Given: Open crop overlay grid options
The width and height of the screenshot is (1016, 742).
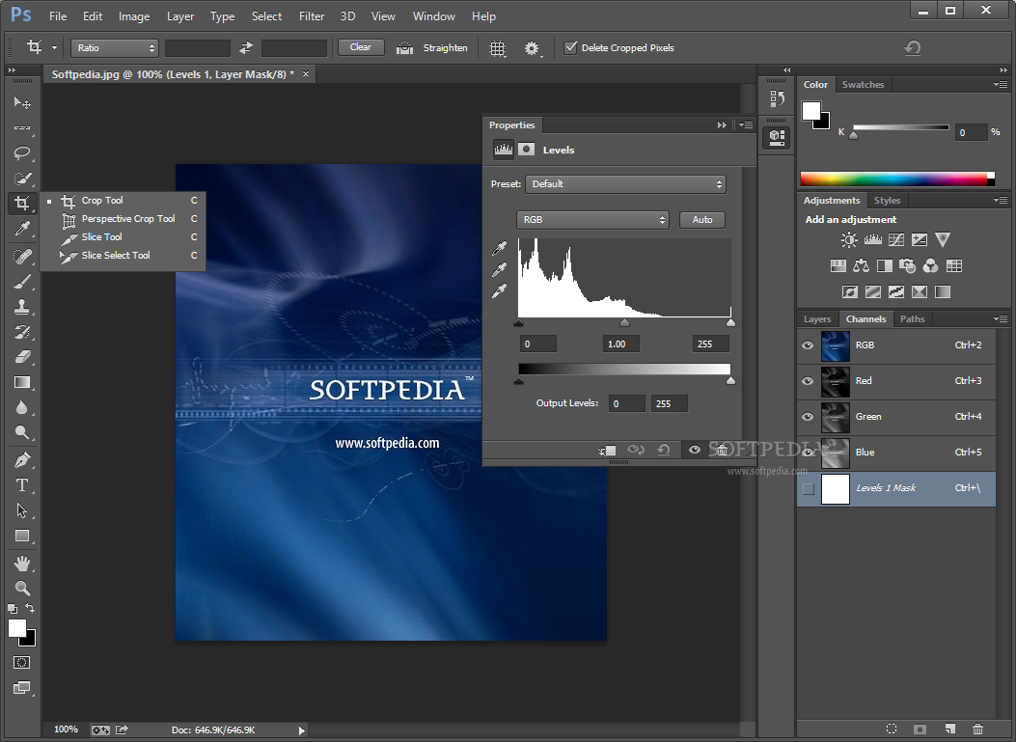Looking at the screenshot, I should point(497,48).
